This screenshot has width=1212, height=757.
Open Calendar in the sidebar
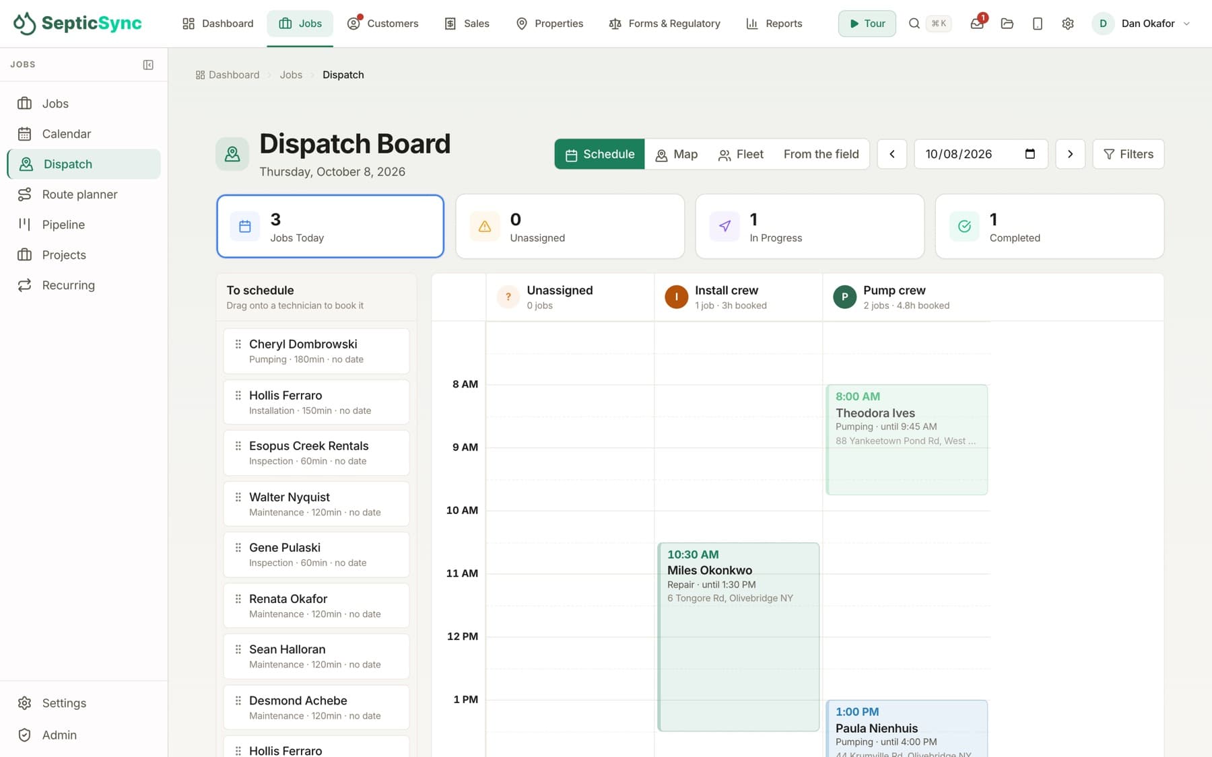click(84, 134)
